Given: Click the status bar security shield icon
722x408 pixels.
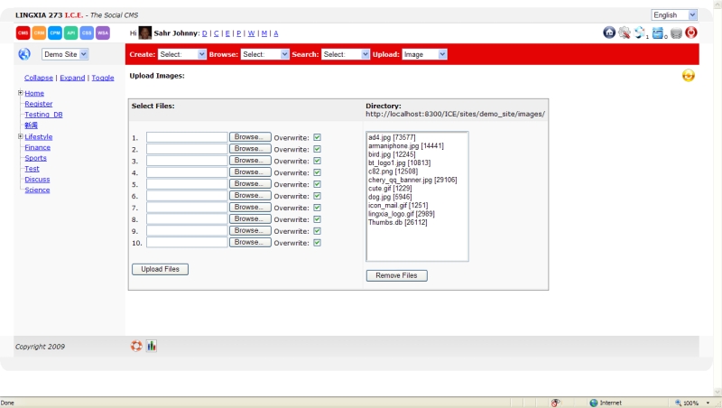Looking at the screenshot, I should [556, 403].
